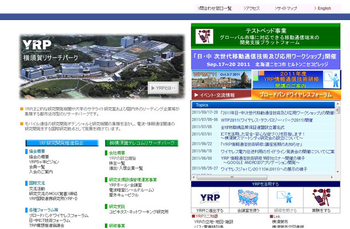Click instructor figure icon in 研修 banner
This screenshot has width=350, height=229.
tap(332, 80)
